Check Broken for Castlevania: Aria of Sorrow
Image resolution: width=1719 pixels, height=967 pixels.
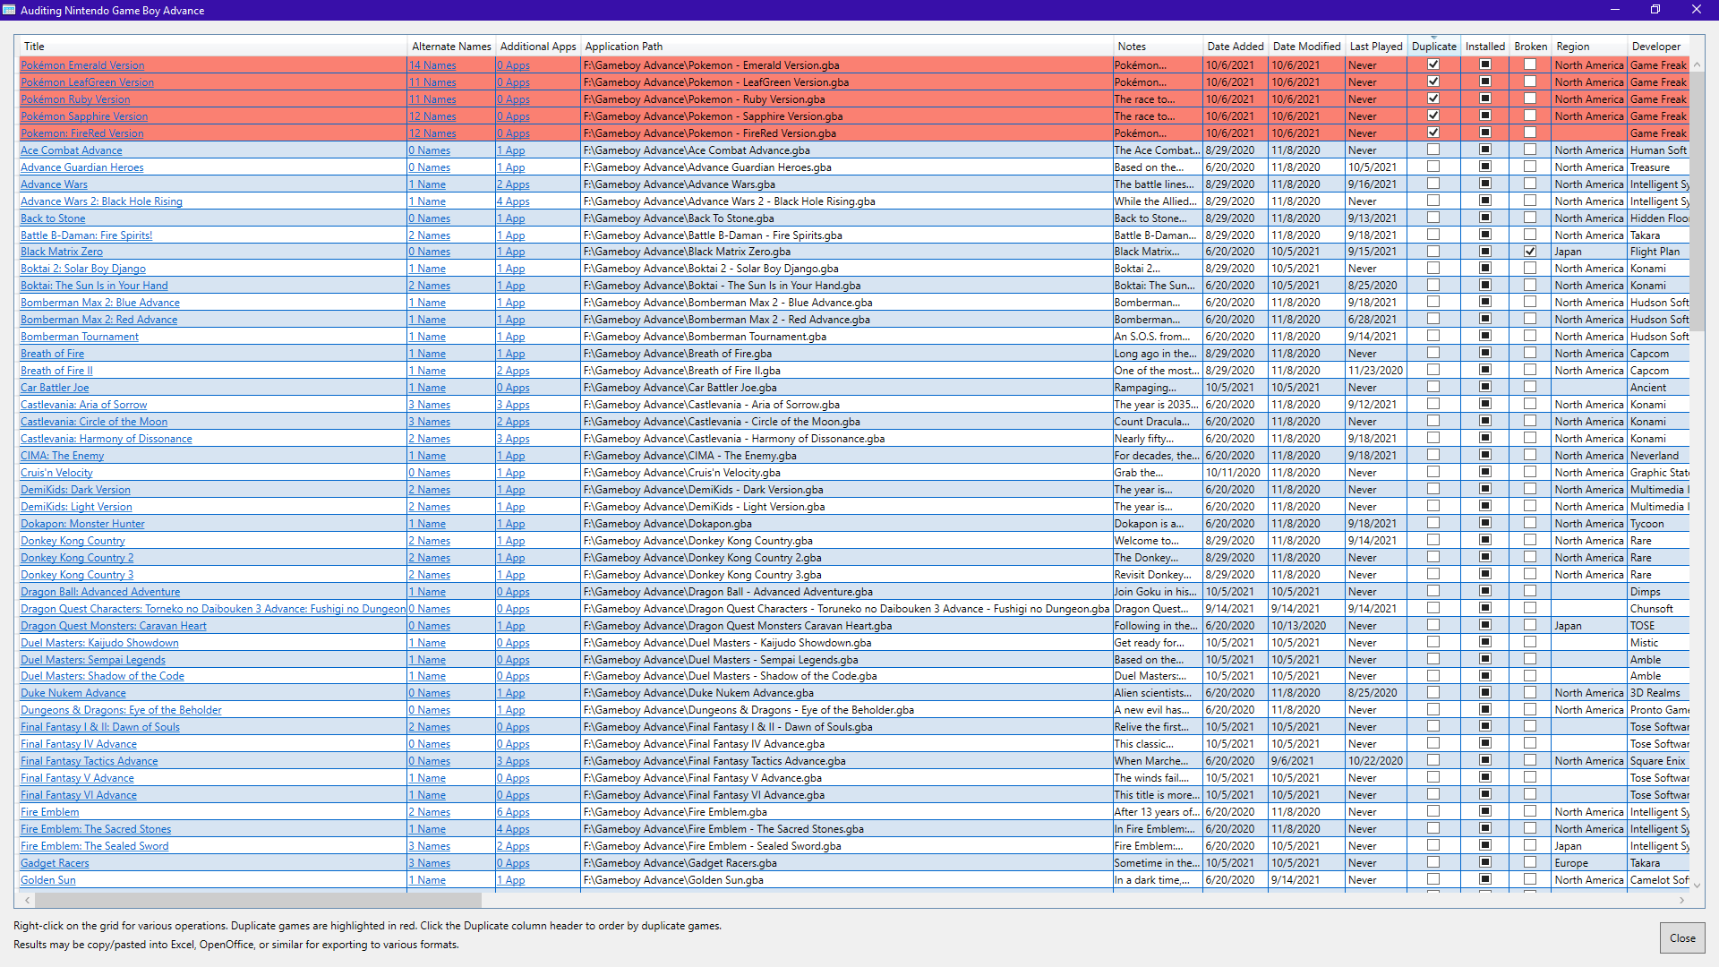click(x=1530, y=404)
